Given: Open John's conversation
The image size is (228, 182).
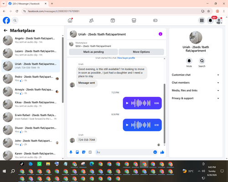Looking at the screenshot, I should (31, 142).
